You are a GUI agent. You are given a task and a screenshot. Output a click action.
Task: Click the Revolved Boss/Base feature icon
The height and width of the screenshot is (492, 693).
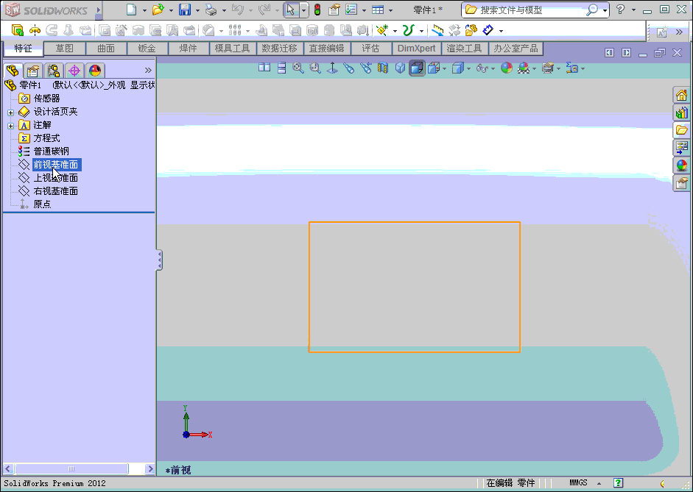(35, 30)
